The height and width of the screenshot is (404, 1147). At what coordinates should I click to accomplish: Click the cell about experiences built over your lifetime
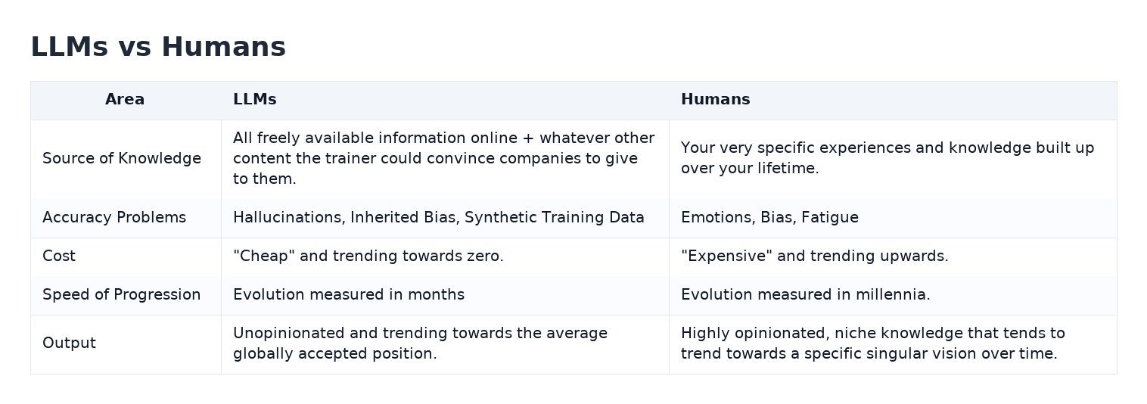pyautogui.click(x=887, y=159)
